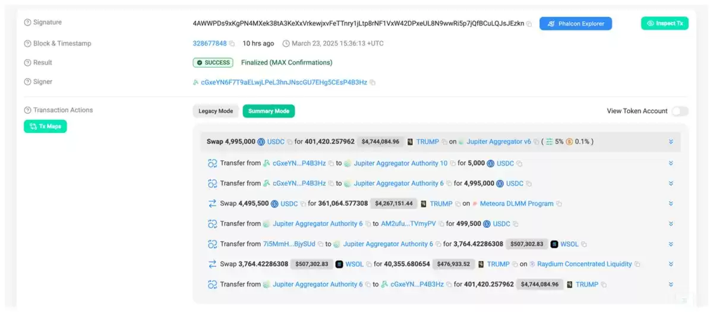Open the Meteora DLMM Program link

tap(516, 203)
